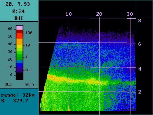The width and height of the screenshot is (153, 115).
Task: Click the yellow swatch in the dBZ legend
Action: (20, 46)
